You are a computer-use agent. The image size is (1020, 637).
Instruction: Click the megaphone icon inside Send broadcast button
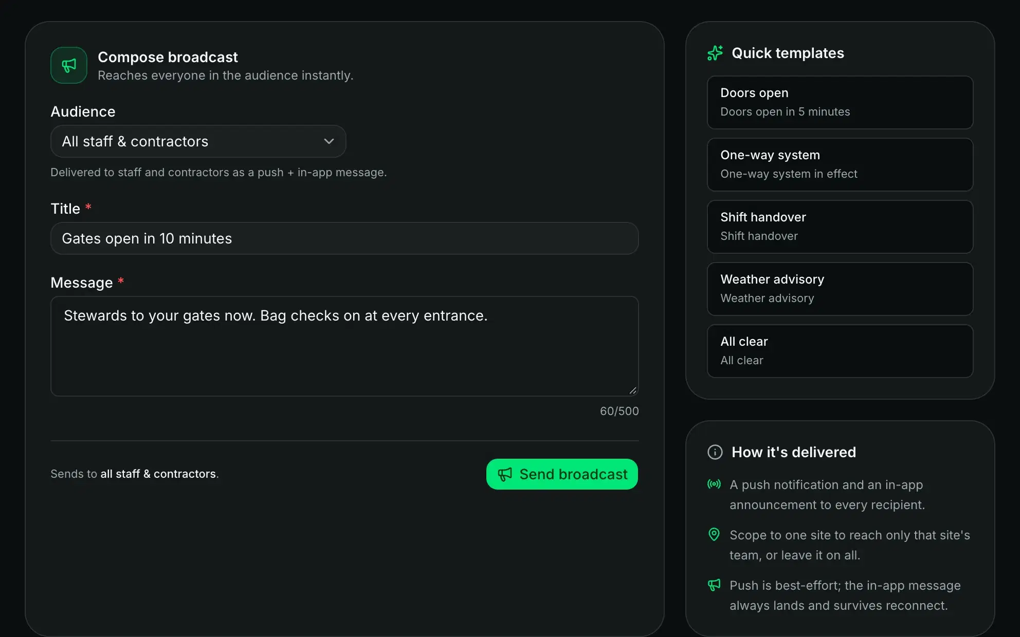tap(505, 474)
